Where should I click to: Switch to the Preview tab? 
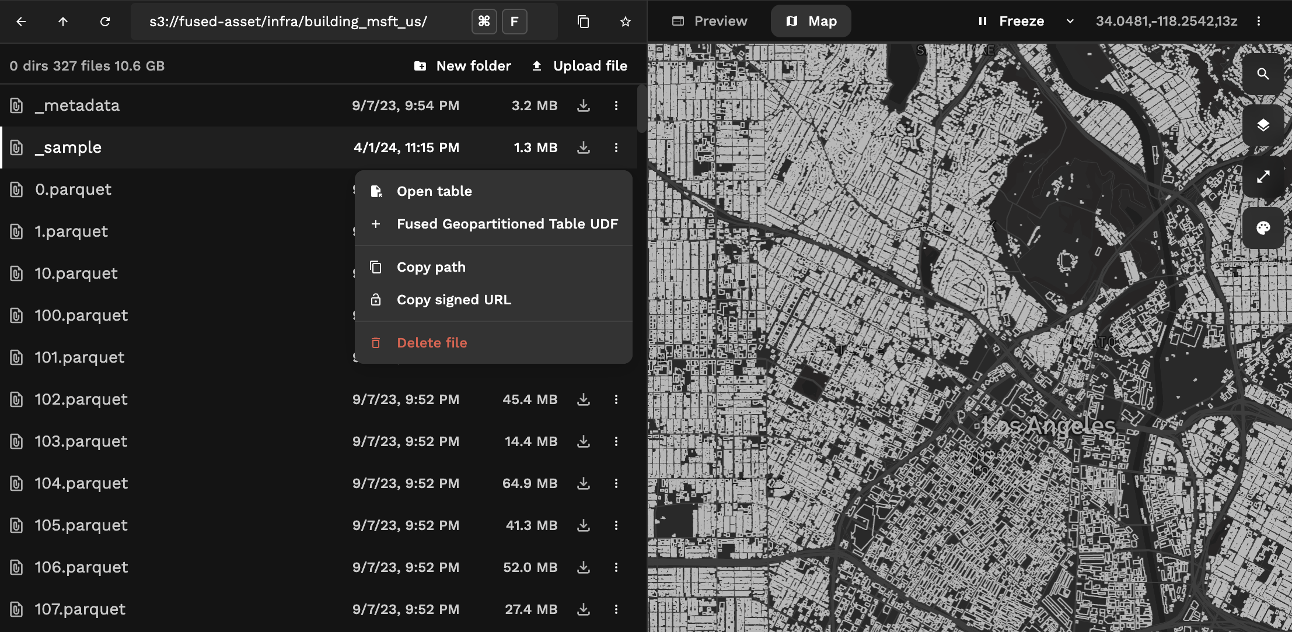click(710, 21)
